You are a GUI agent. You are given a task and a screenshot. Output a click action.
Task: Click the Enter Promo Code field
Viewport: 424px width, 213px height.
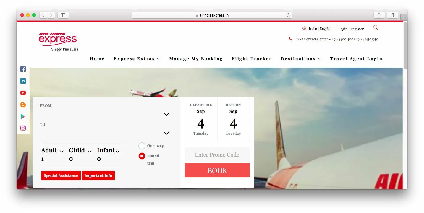click(217, 155)
